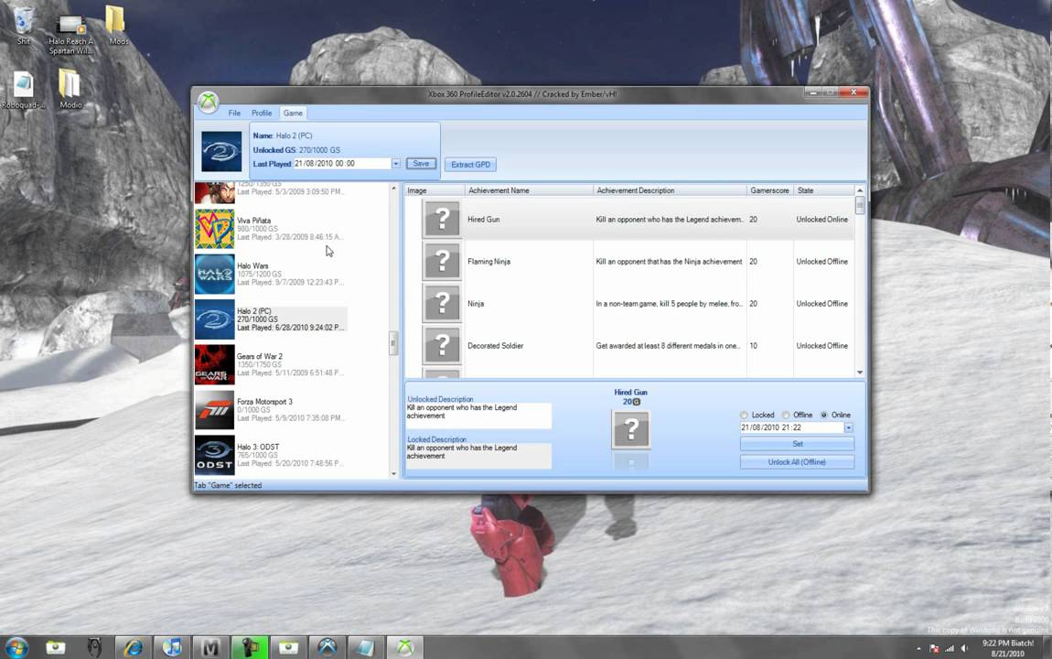Click the Locked Description text box
1052x659 pixels.
tap(478, 456)
